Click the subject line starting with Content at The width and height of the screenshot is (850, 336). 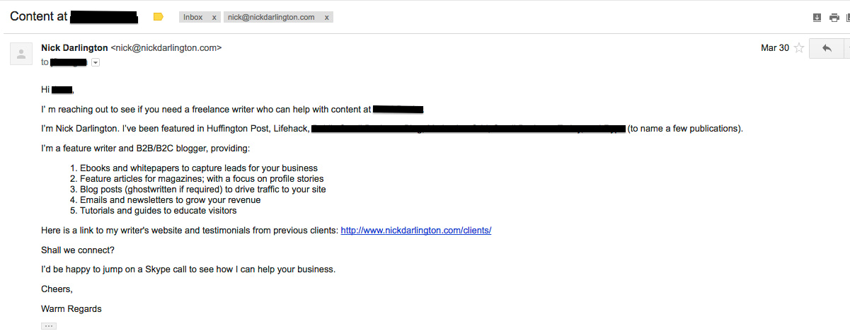coord(74,16)
